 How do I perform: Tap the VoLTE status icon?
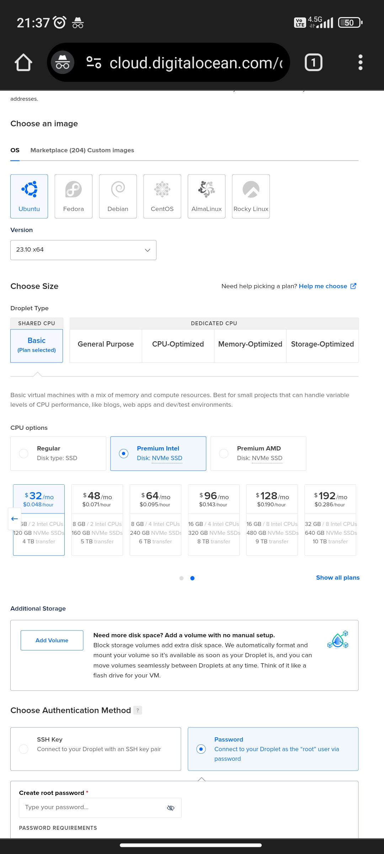tap(300, 23)
